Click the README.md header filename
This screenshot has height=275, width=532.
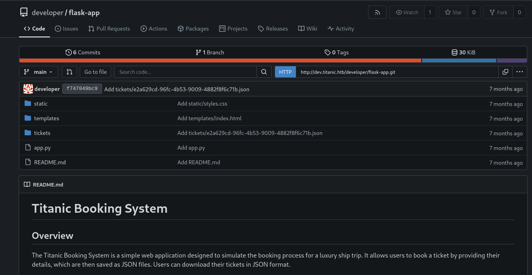pos(48,185)
